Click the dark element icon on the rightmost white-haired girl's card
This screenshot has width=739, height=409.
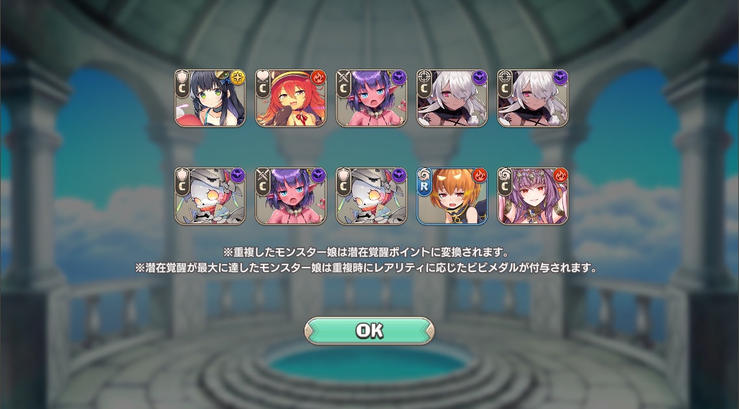(560, 77)
